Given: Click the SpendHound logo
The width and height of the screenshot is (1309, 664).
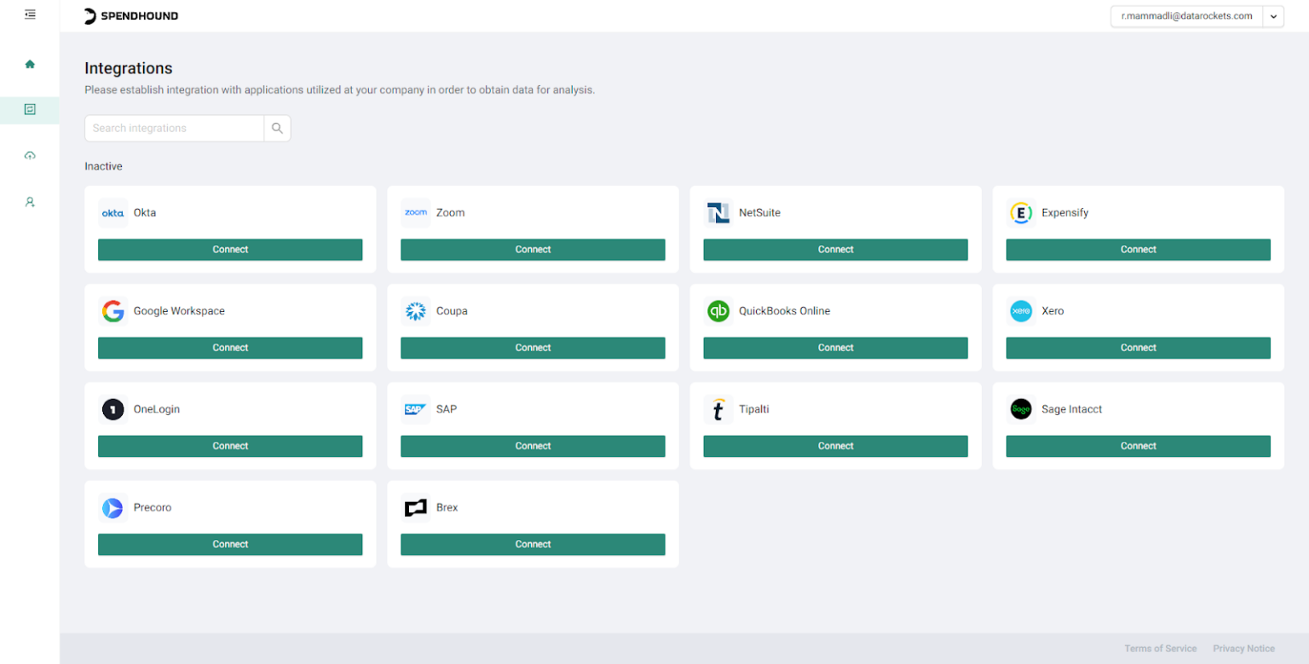Looking at the screenshot, I should pos(130,15).
